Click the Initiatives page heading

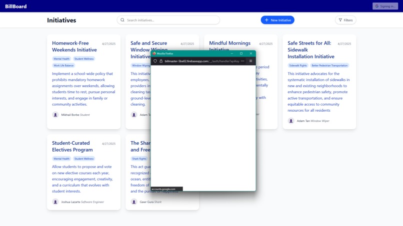pyautogui.click(x=61, y=20)
